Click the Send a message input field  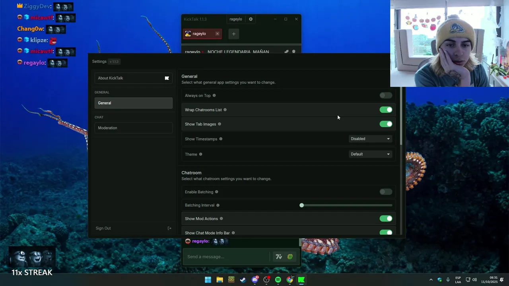[226, 257]
